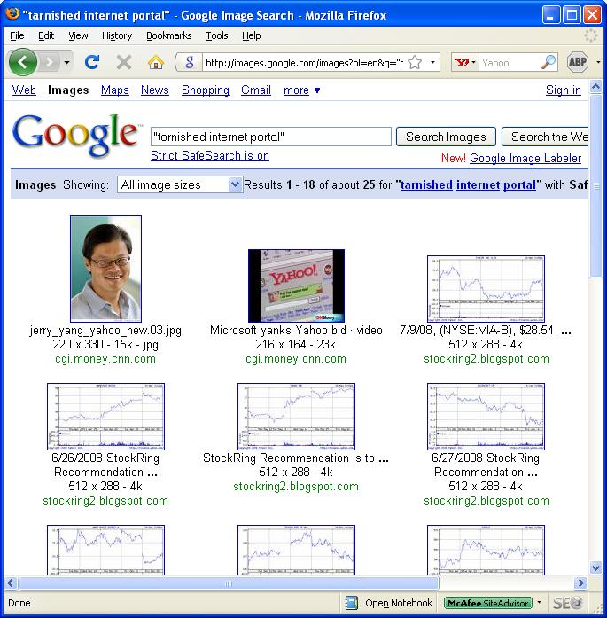Open the Google Image Labeler link
Image resolution: width=607 pixels, height=618 pixels.
tap(525, 159)
